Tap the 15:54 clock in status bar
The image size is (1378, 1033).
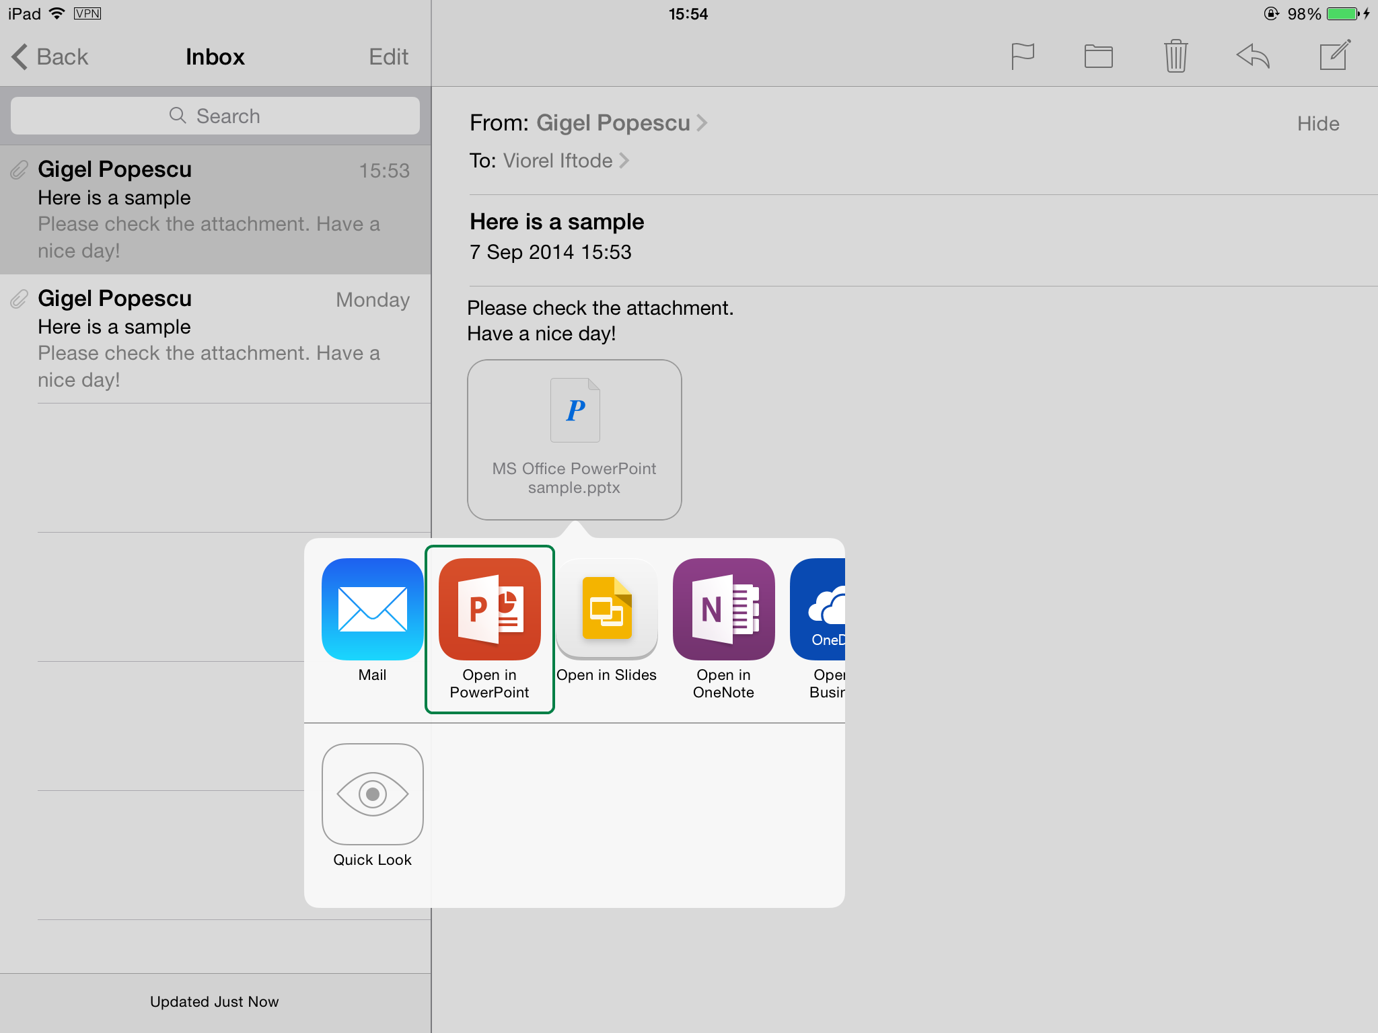(x=688, y=13)
